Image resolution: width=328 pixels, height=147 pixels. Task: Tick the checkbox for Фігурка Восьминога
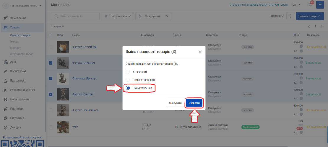(51, 110)
